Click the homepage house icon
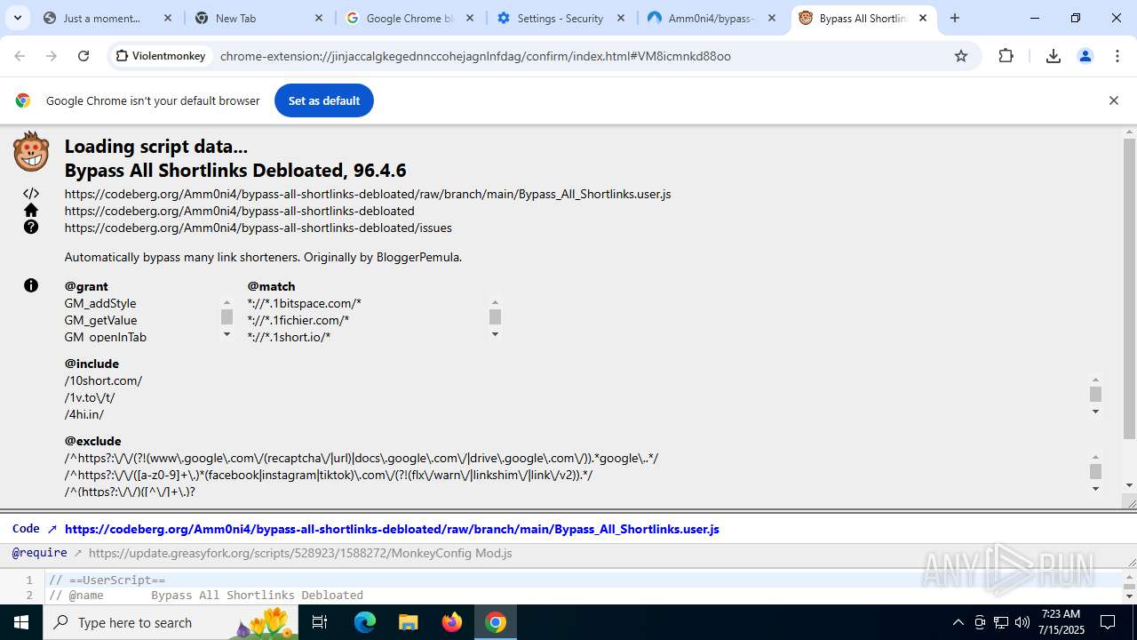Image resolution: width=1137 pixels, height=640 pixels. 31,210
